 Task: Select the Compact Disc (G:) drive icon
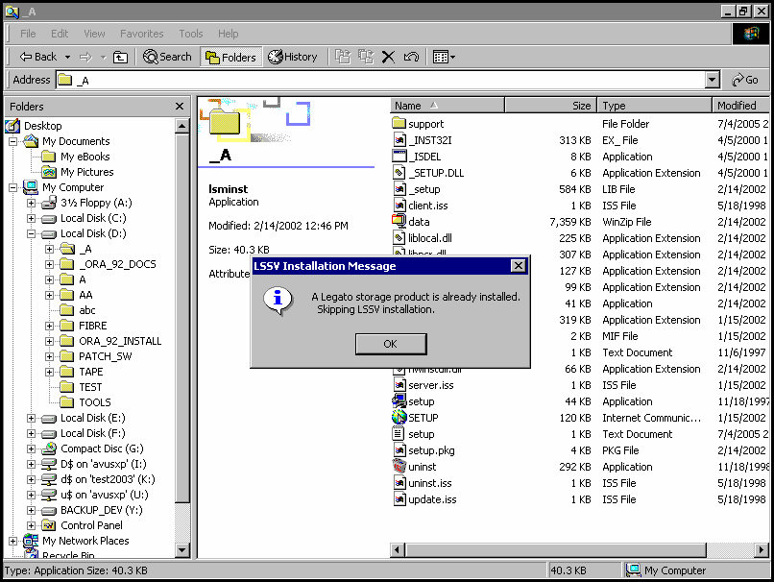(49, 449)
